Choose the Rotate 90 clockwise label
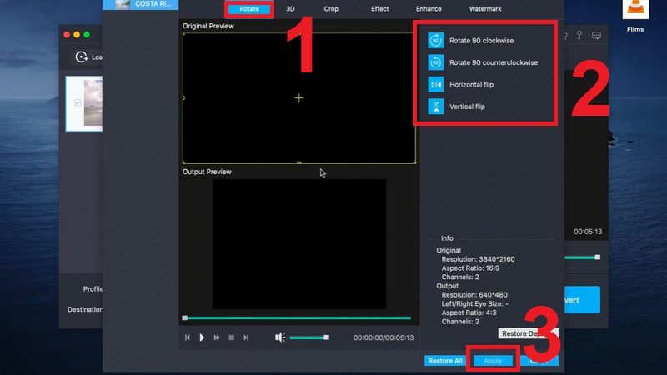The height and width of the screenshot is (375, 667). pos(482,41)
